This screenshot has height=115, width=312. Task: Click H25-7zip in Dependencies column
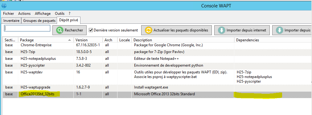tap(244, 72)
